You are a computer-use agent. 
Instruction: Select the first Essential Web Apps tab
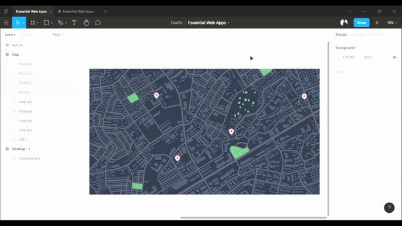(x=31, y=11)
